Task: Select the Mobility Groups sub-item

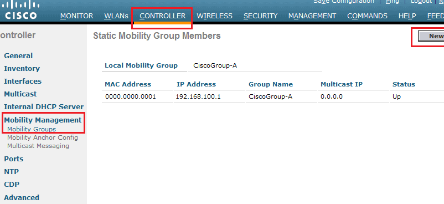Action: [x=32, y=129]
